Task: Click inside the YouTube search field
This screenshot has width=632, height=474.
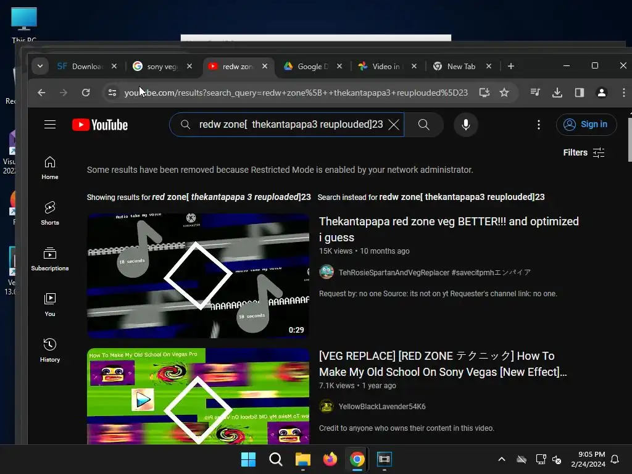Action: click(x=290, y=125)
